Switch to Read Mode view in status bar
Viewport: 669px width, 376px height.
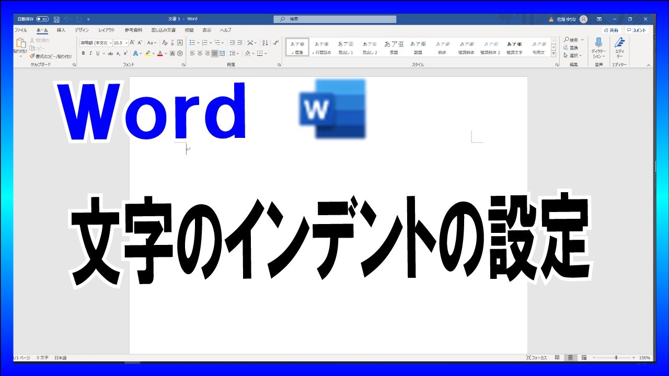[557, 358]
